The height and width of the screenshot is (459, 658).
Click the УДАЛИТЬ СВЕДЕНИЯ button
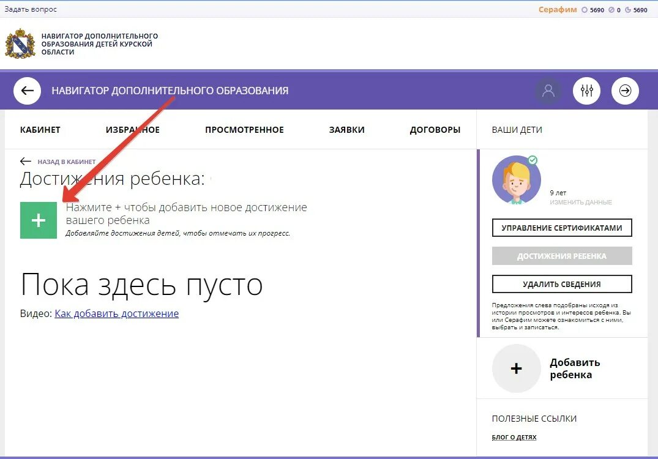pos(562,284)
